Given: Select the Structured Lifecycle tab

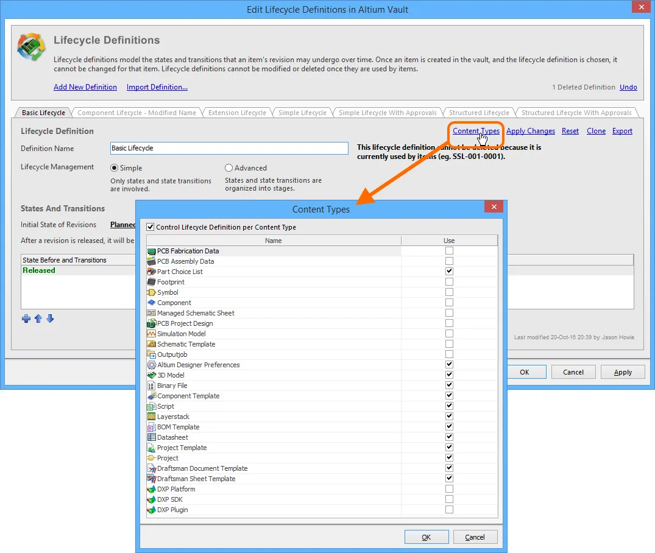Looking at the screenshot, I should coord(479,113).
